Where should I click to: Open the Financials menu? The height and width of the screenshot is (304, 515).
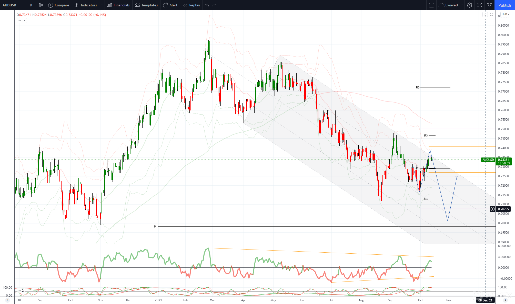(118, 5)
